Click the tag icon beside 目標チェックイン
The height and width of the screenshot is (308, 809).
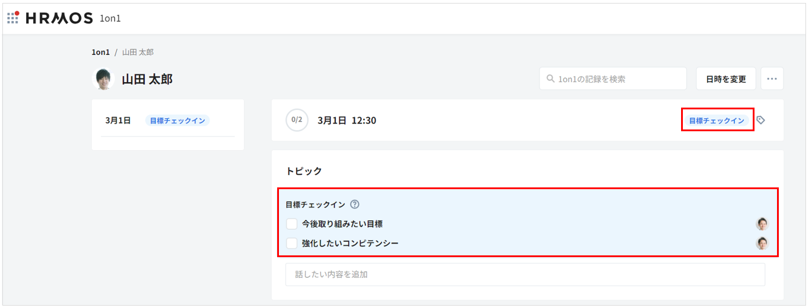coord(761,120)
